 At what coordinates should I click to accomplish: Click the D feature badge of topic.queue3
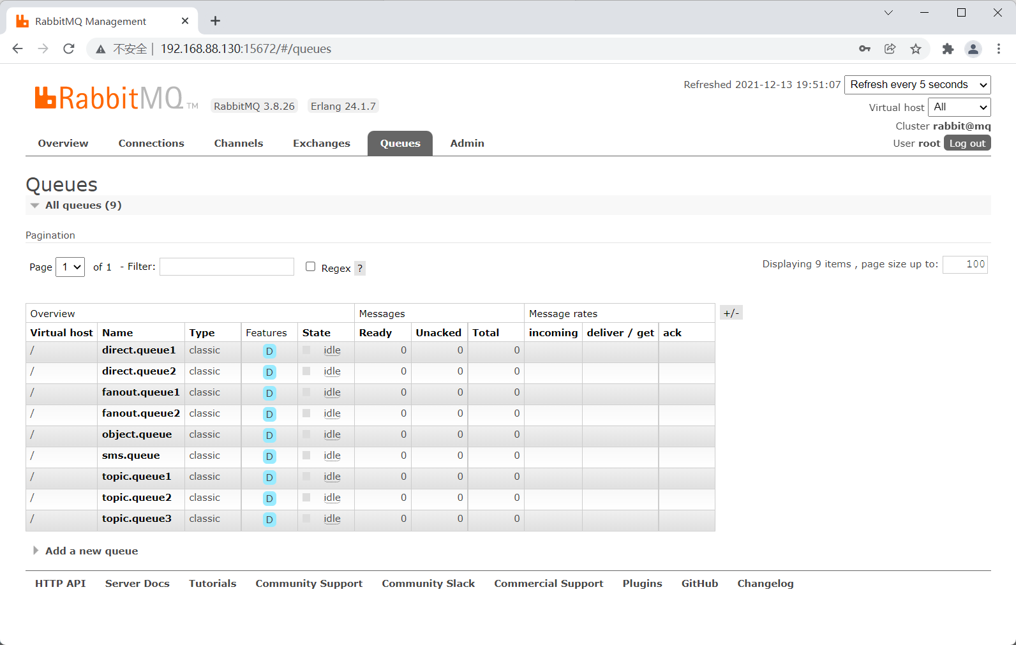[269, 519]
